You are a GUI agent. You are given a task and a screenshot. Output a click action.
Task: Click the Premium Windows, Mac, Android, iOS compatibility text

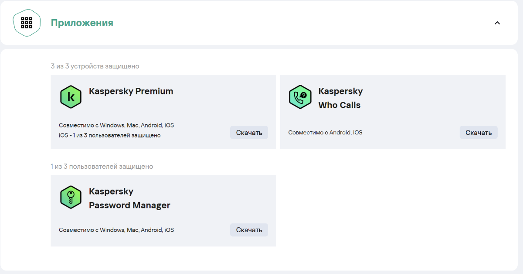point(116,125)
